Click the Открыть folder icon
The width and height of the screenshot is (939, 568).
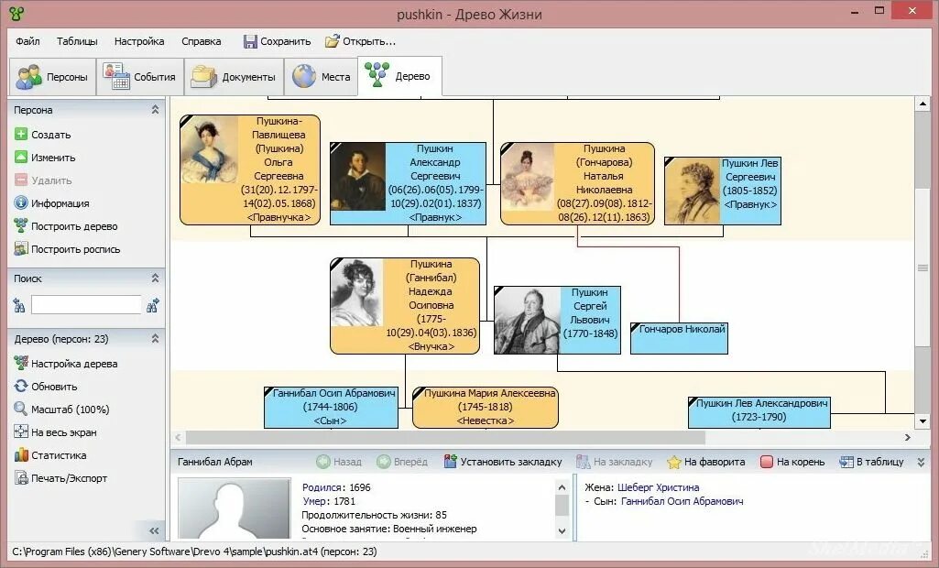pos(332,41)
